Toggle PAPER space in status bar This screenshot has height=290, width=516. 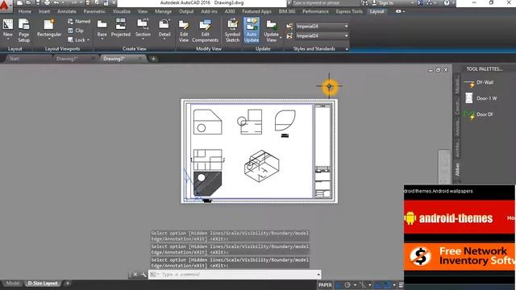[325, 285]
